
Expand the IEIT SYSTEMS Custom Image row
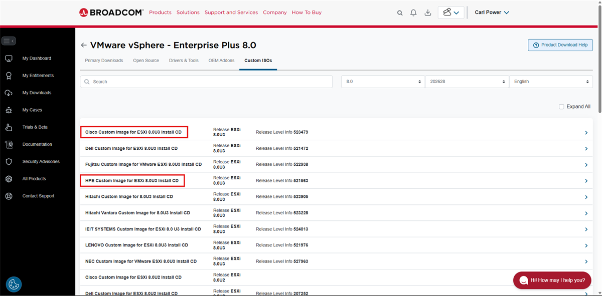tap(586, 229)
